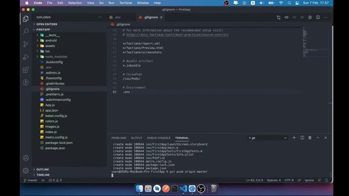349x196 pixels.
Task: Click 'Ln 62, Col 5' status item
Action: (x=255, y=180)
